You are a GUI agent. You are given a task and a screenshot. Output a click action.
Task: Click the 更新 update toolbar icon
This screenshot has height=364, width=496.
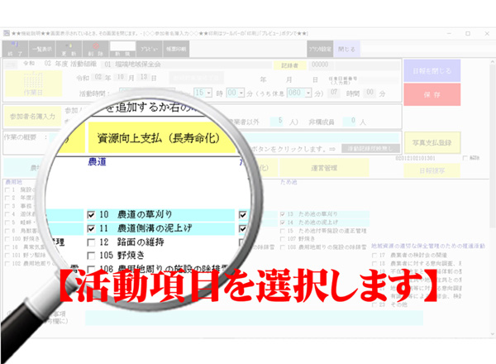pyautogui.click(x=70, y=48)
